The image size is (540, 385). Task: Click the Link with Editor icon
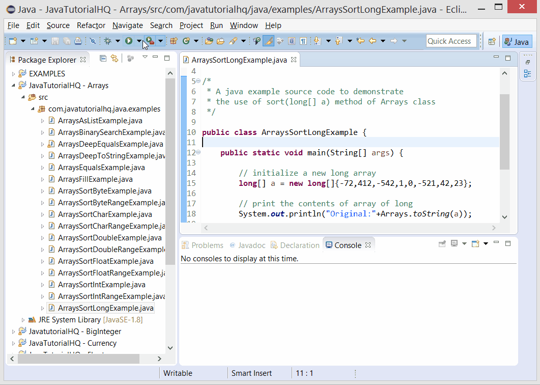click(x=114, y=59)
